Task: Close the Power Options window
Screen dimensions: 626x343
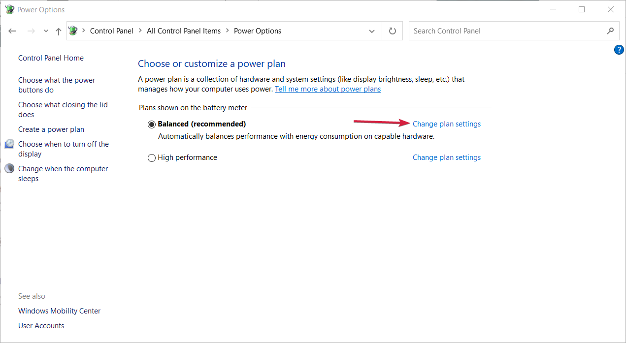Action: tap(611, 9)
